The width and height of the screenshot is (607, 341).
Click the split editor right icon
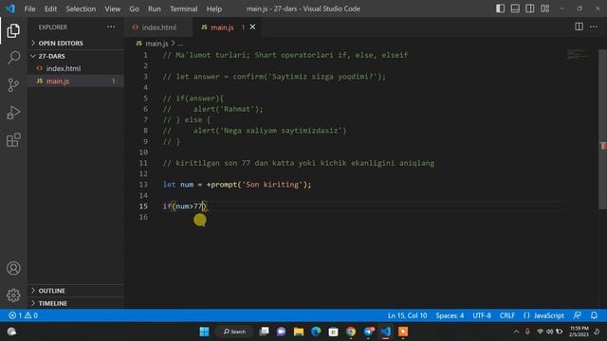(x=579, y=27)
